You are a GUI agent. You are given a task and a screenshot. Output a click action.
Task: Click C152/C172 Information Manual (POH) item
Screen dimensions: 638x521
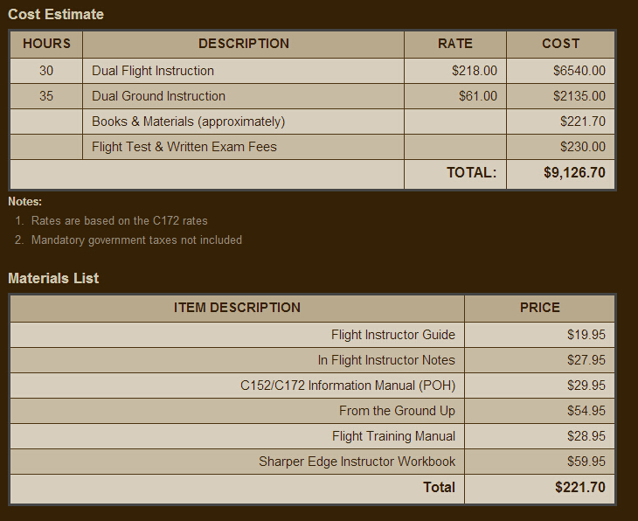tap(348, 386)
